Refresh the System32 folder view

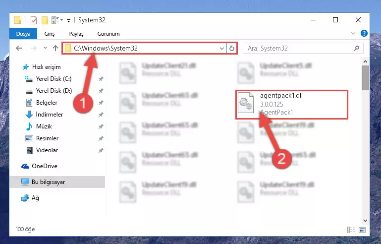[x=231, y=49]
